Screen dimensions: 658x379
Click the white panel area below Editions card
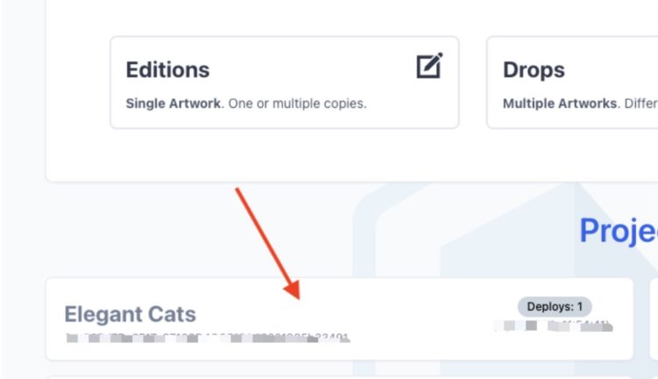tap(263, 156)
